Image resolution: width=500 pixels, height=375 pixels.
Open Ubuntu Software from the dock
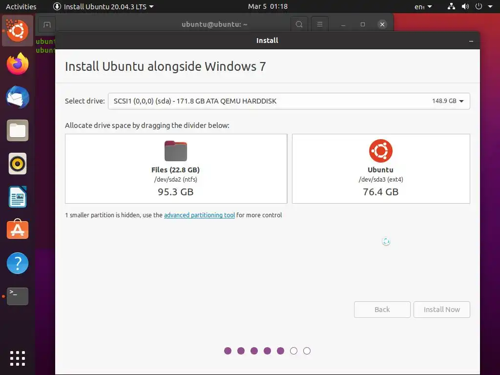[x=18, y=229]
